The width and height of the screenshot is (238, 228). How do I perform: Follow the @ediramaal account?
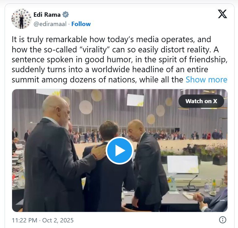tap(81, 24)
